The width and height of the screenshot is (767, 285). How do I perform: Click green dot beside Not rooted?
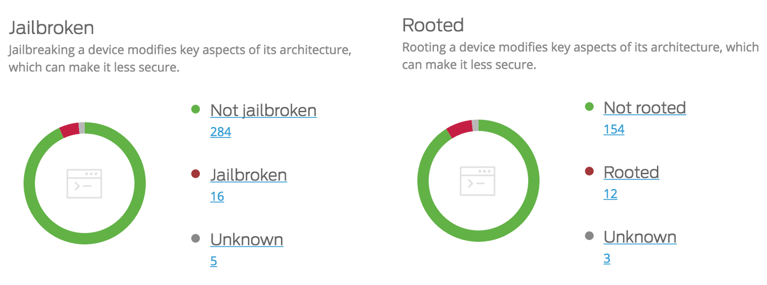coord(589,106)
